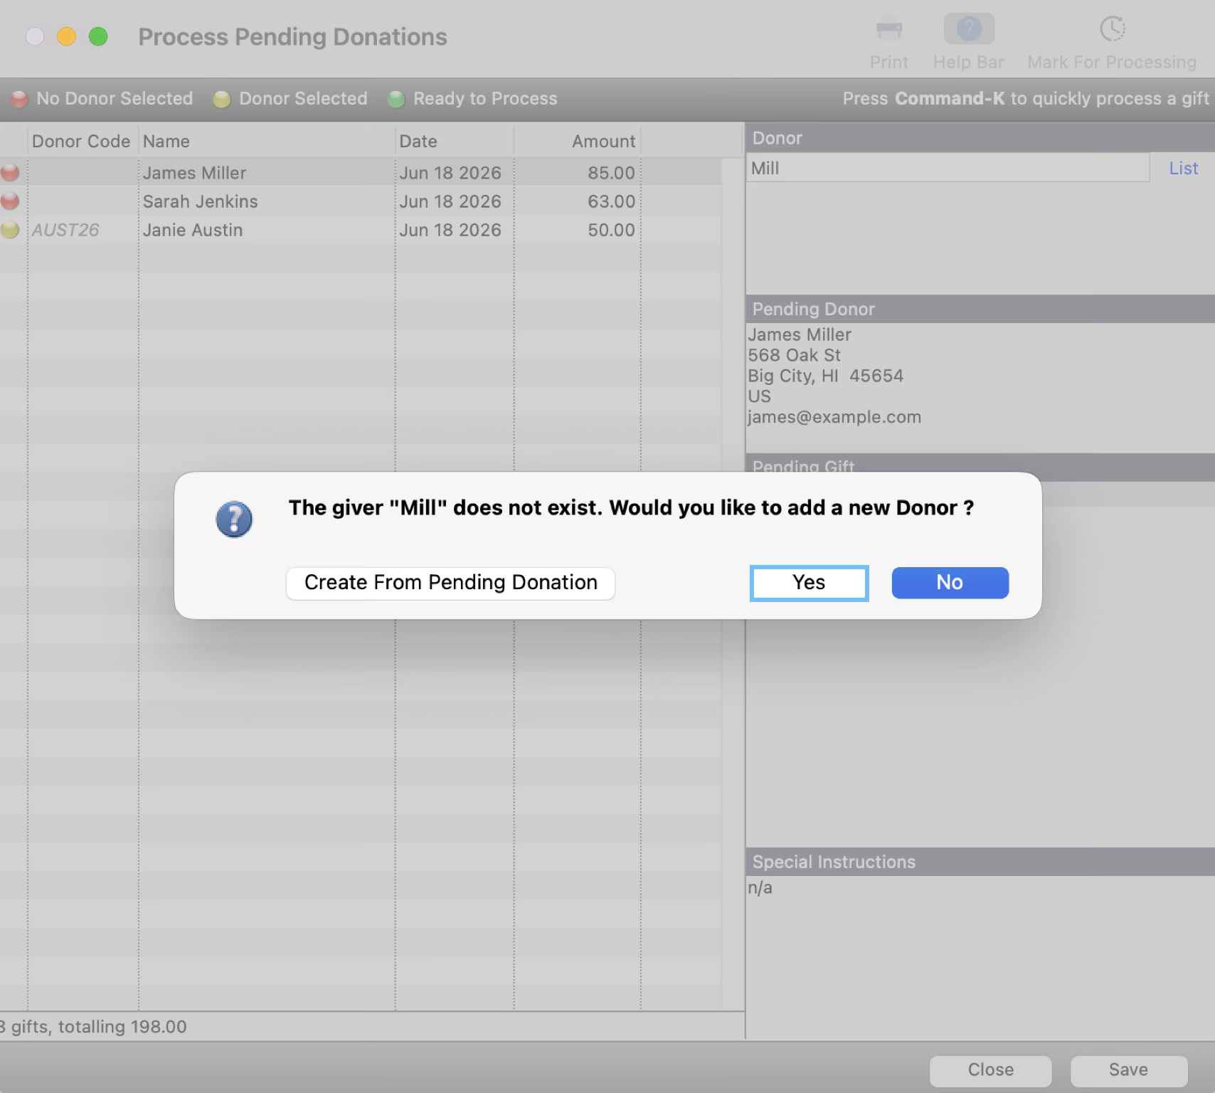Click the n/a special instructions value
The height and width of the screenshot is (1093, 1215).
pos(760,887)
